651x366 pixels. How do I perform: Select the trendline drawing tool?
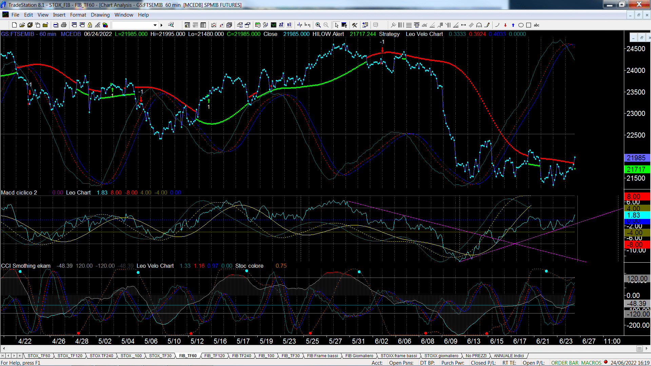coord(393,25)
